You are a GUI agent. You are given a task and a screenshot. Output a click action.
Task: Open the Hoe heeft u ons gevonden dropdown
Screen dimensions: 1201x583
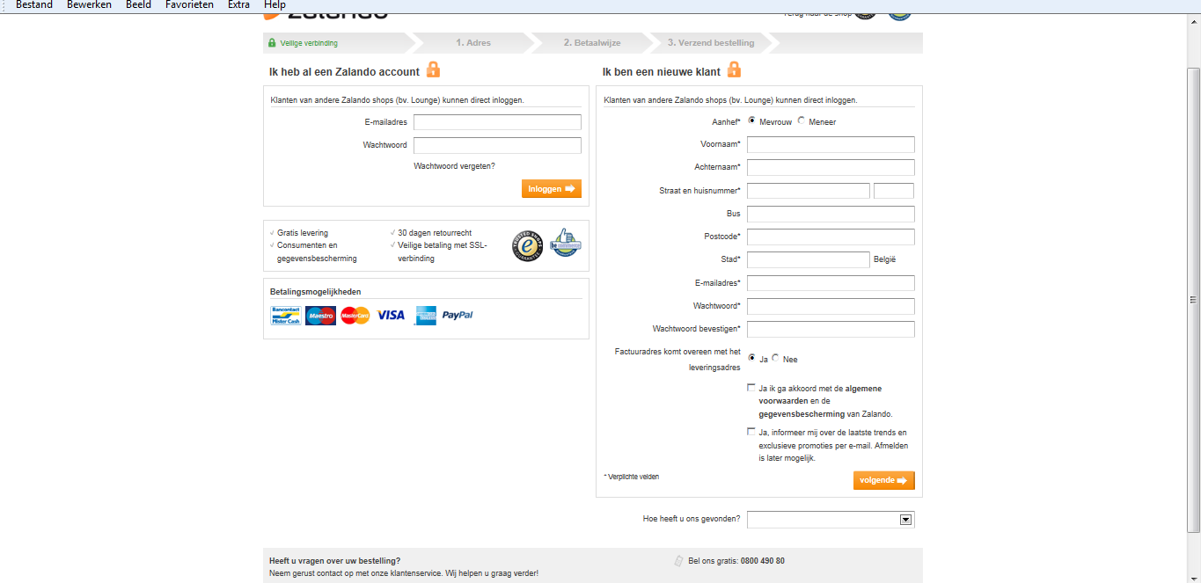pos(905,520)
